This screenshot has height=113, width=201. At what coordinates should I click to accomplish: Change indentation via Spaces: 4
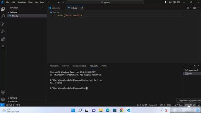coord(153,105)
